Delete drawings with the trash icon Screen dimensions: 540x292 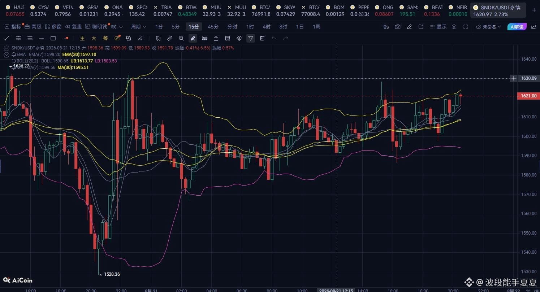(x=262, y=38)
